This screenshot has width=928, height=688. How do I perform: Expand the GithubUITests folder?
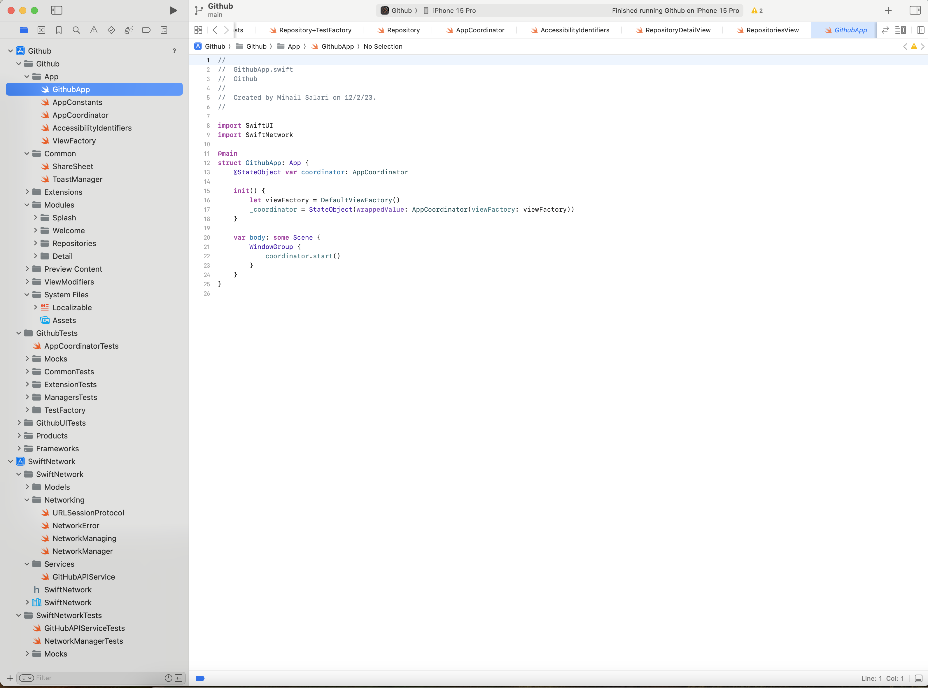(x=19, y=423)
